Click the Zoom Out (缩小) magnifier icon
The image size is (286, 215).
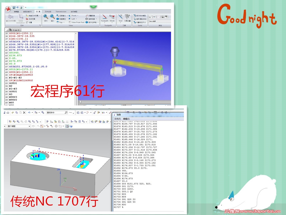pos(53,17)
